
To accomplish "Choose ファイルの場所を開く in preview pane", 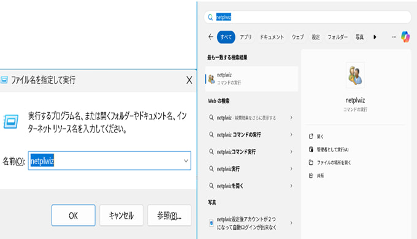I will point(334,162).
